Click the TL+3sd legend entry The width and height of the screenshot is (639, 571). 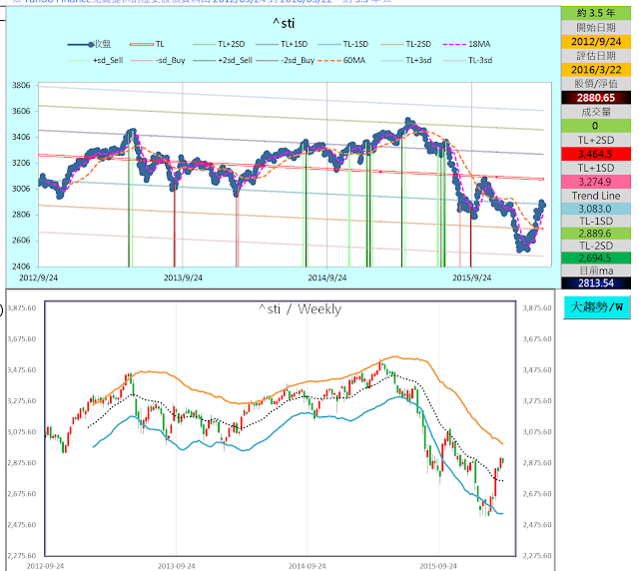406,60
